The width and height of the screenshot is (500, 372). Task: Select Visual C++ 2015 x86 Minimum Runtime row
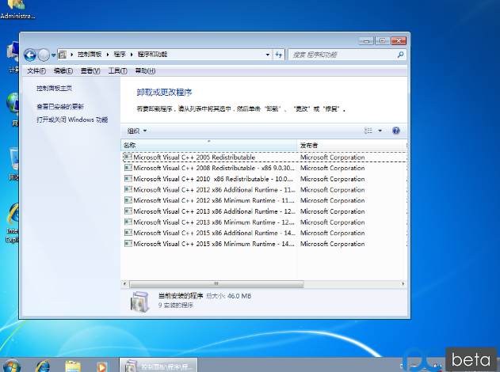coord(265,244)
